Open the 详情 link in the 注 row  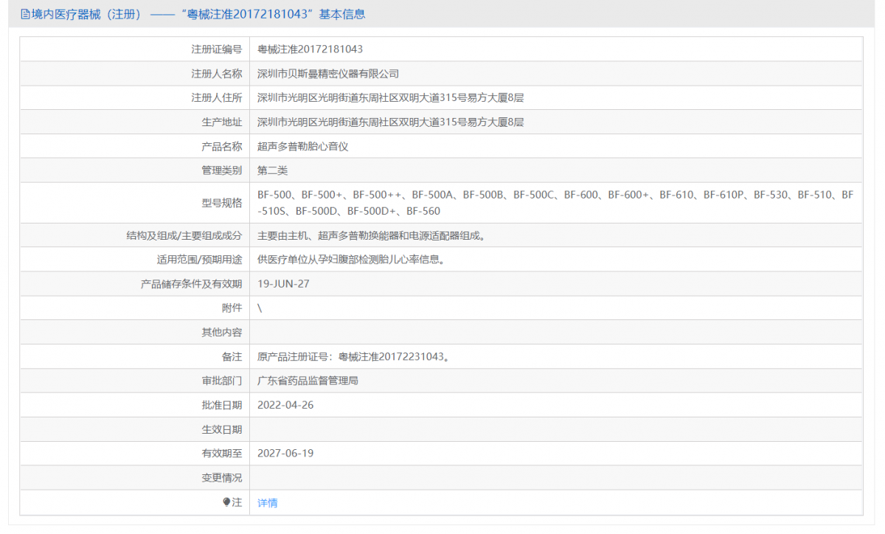[267, 503]
